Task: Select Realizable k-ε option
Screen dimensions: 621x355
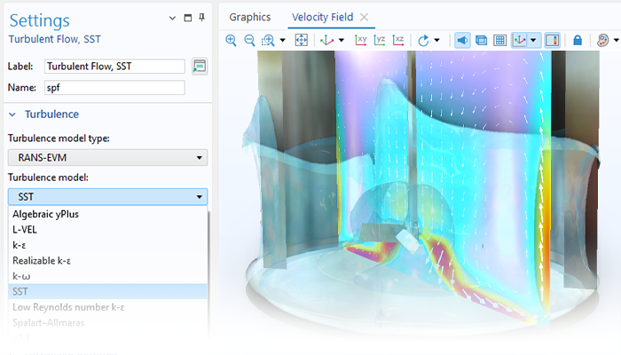Action: pos(107,260)
